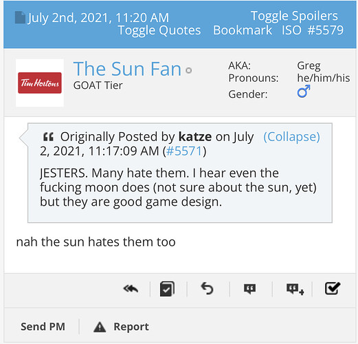Open The Sun Fan user profile
The image size is (358, 344).
[127, 69]
